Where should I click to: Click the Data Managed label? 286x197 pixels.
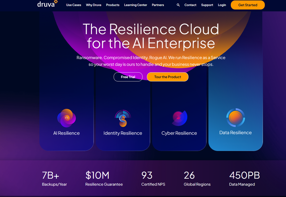point(242,184)
